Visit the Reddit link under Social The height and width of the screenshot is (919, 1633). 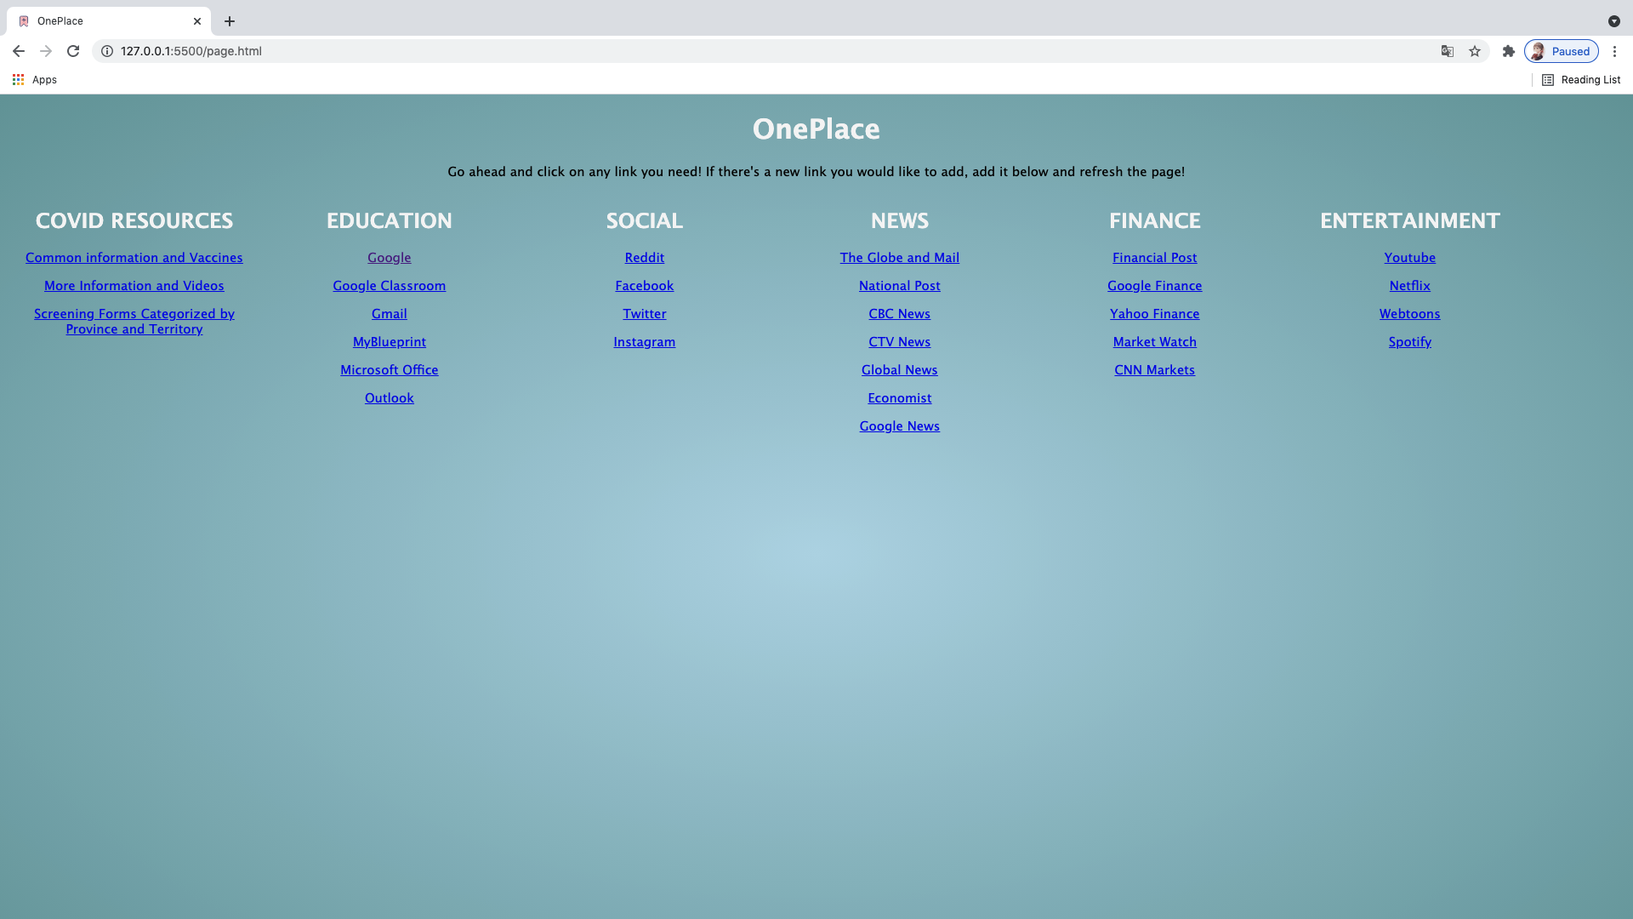[x=645, y=258]
